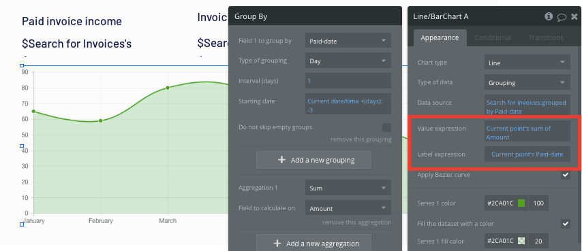
Task: Click plus icon on Add a new grouping
Action: pos(281,160)
